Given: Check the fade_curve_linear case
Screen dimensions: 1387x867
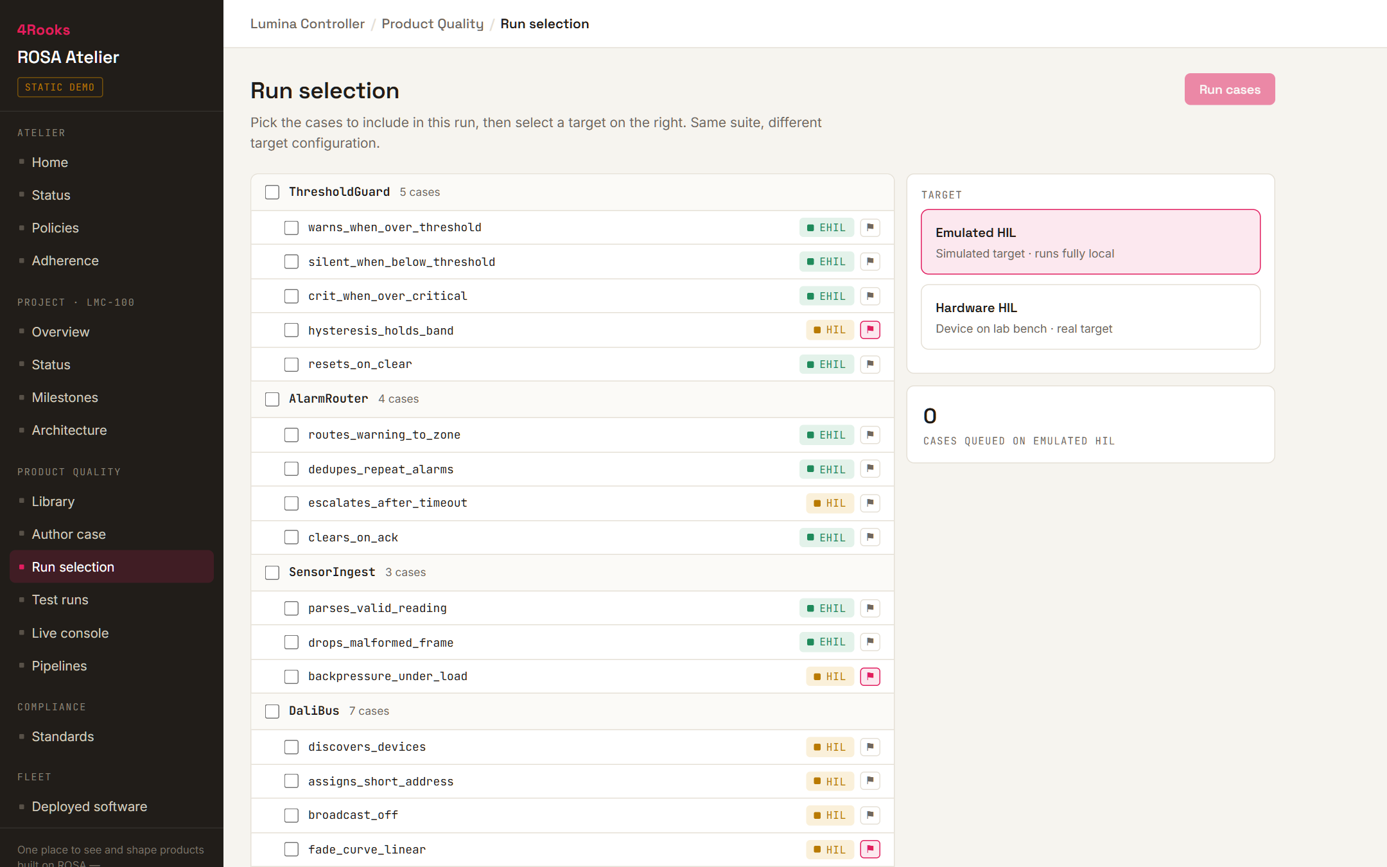Looking at the screenshot, I should click(292, 850).
